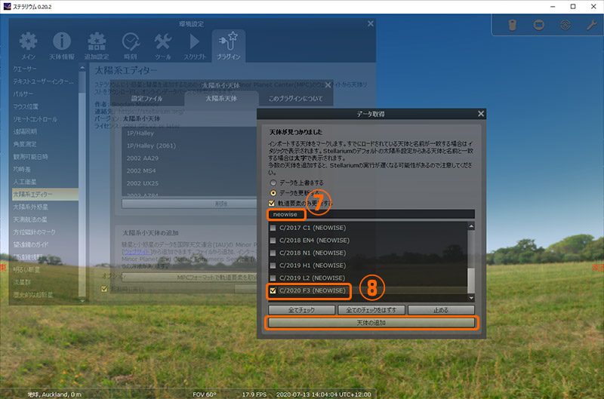Viewport: 604px width, 399px height.
Task: Select 太陽系外惑星 in the plugin list
Action: pos(45,207)
